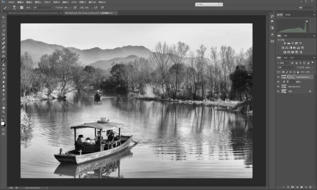Hide the bottom background layer
The width and height of the screenshot is (317, 190).
(x=278, y=91)
